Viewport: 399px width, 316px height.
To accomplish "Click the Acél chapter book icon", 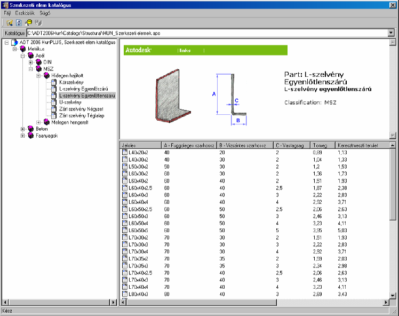I will pyautogui.click(x=31, y=56).
